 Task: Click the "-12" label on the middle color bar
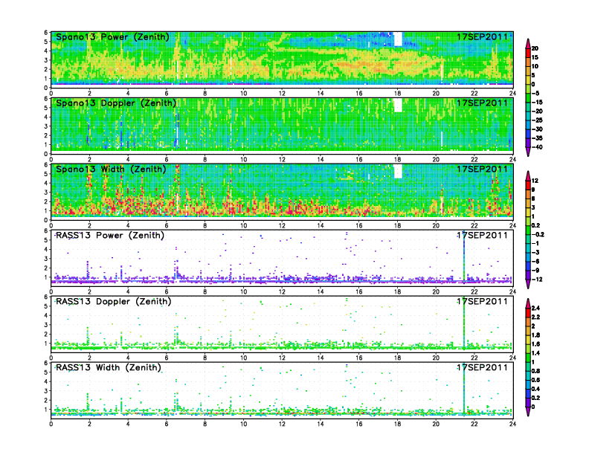coord(537,280)
